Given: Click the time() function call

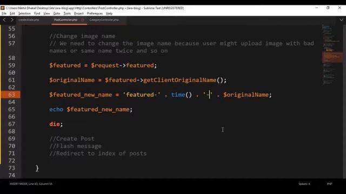Looking at the screenshot, I should coord(182,95).
